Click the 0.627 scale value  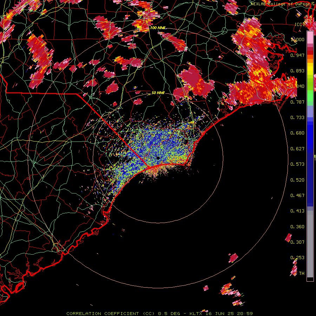pyautogui.click(x=297, y=149)
